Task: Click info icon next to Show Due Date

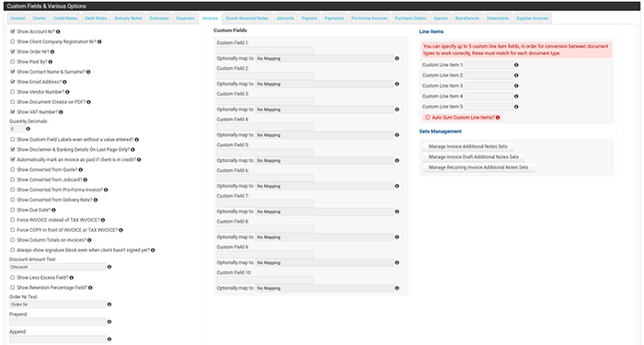Action: [53, 210]
